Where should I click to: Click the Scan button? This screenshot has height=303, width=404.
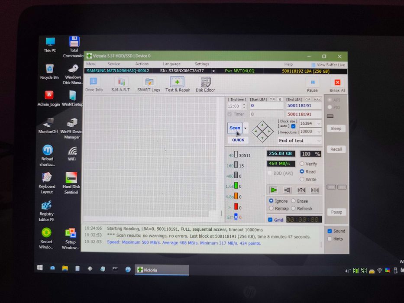point(235,128)
